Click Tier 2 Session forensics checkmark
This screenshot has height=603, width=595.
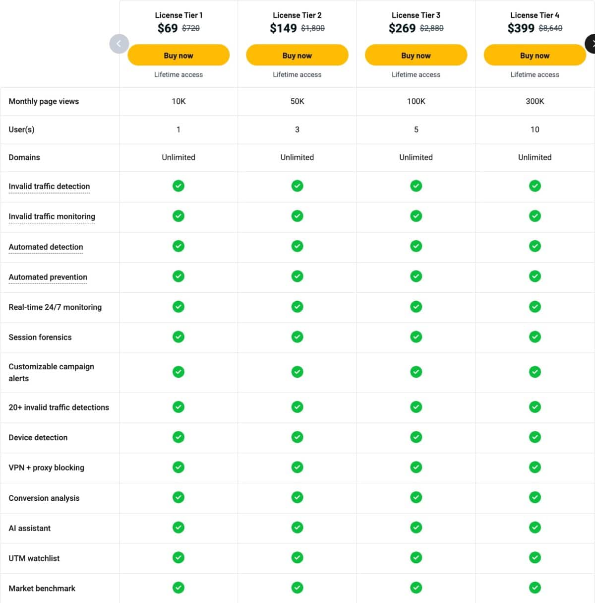pos(297,337)
